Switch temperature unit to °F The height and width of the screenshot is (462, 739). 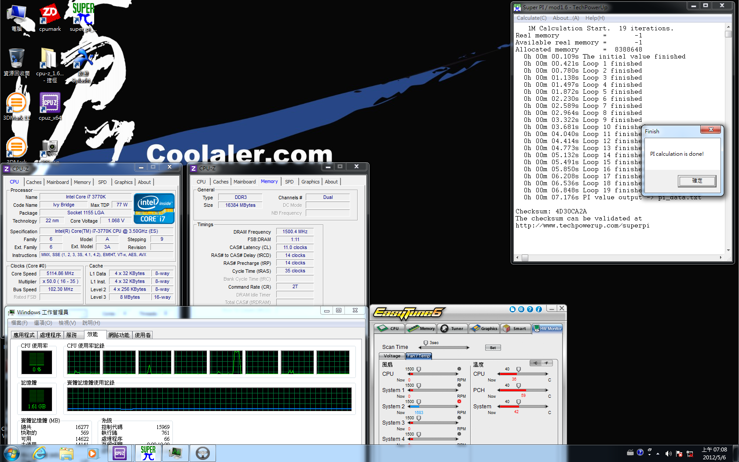[x=546, y=363]
